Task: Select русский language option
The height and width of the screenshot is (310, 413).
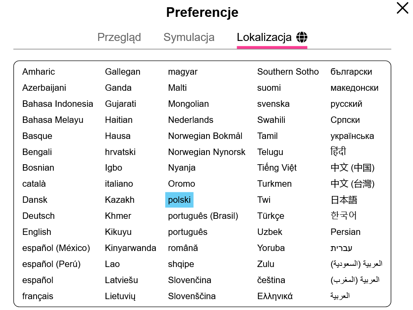Action: [x=346, y=104]
